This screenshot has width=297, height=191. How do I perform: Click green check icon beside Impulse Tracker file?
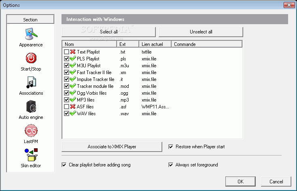[73, 79]
